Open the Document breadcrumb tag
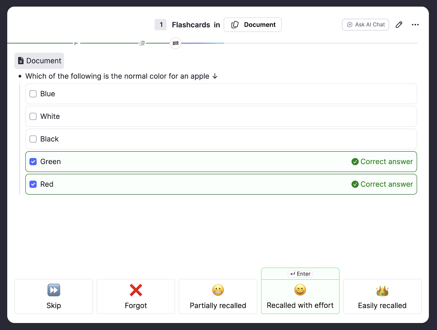 pos(39,61)
